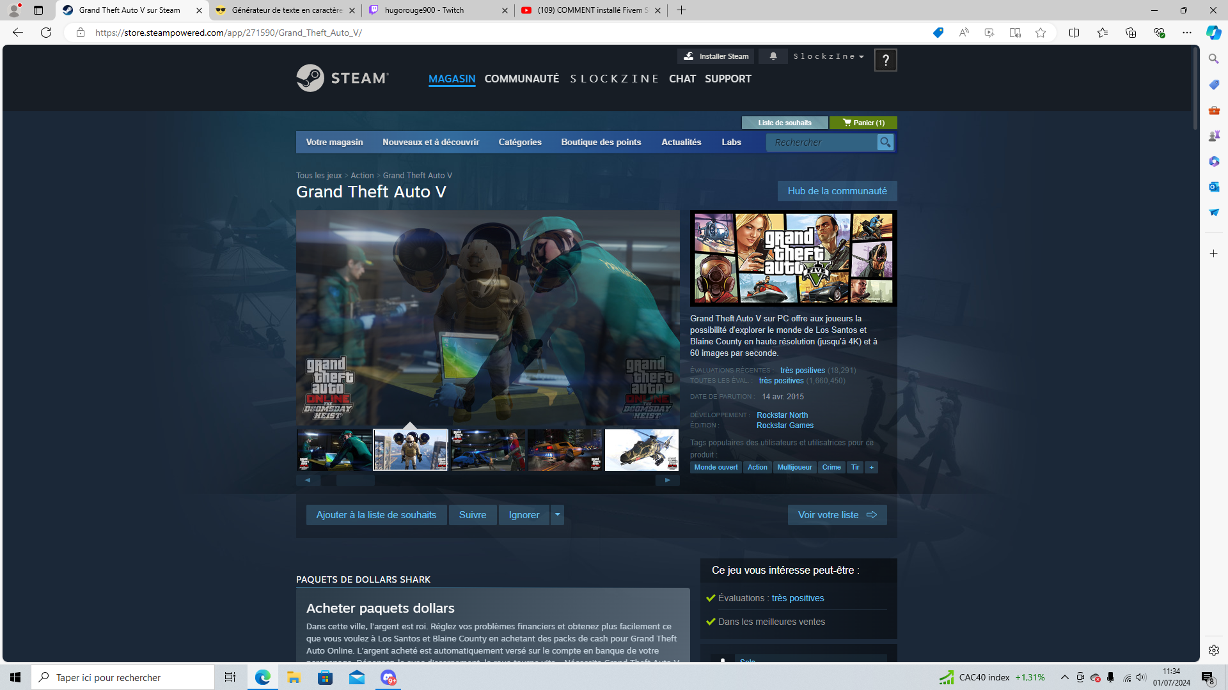The image size is (1228, 690).
Task: Open CHAT in Steam header
Action: 682,79
